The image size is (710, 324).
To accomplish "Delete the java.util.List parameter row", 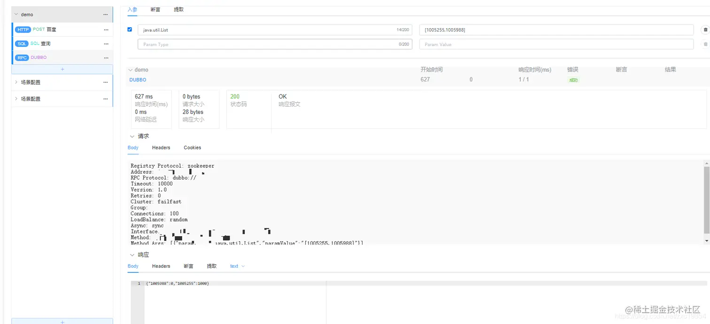I will [x=705, y=30].
